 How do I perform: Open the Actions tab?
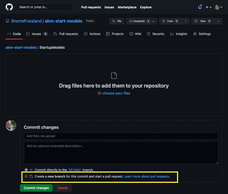[92, 34]
